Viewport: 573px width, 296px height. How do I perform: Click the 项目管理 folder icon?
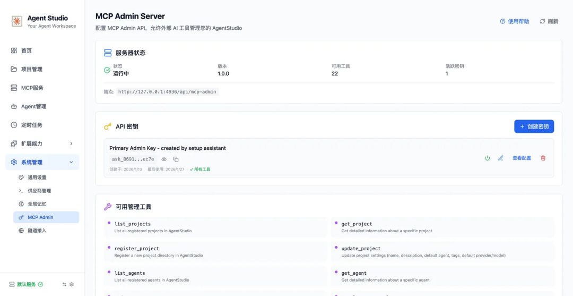click(x=14, y=69)
